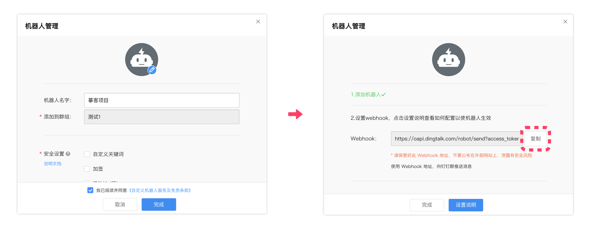Click the Webhook URL text field
The width and height of the screenshot is (591, 232).
point(456,139)
